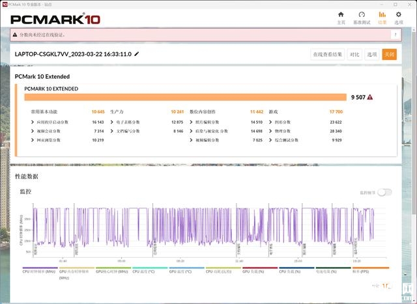Viewport: 417px width, 304px height.
Task: Click the 11:40 time label on chart axis
Action: 239,261
